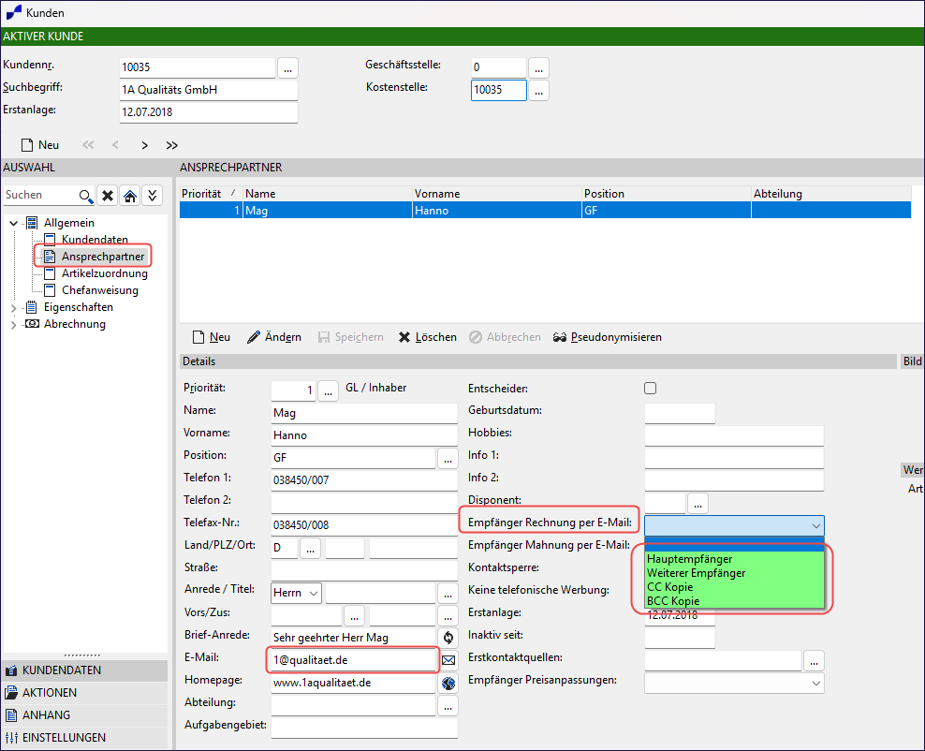Image resolution: width=925 pixels, height=751 pixels.
Task: Sort contacts by the Priorität column header
Action: [x=211, y=194]
